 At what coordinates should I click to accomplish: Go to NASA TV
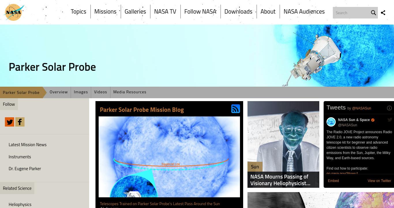pyautogui.click(x=165, y=12)
